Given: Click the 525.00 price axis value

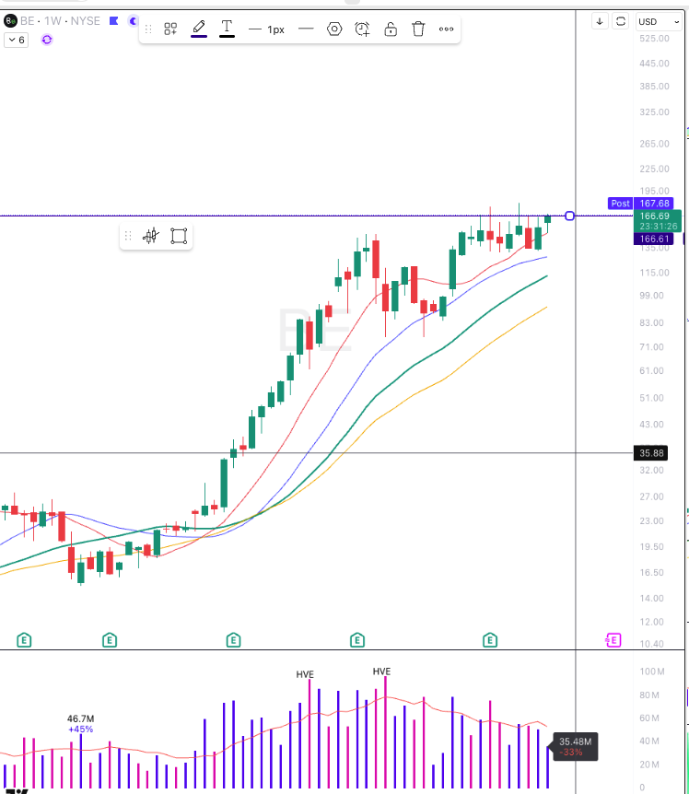Looking at the screenshot, I should click(654, 39).
